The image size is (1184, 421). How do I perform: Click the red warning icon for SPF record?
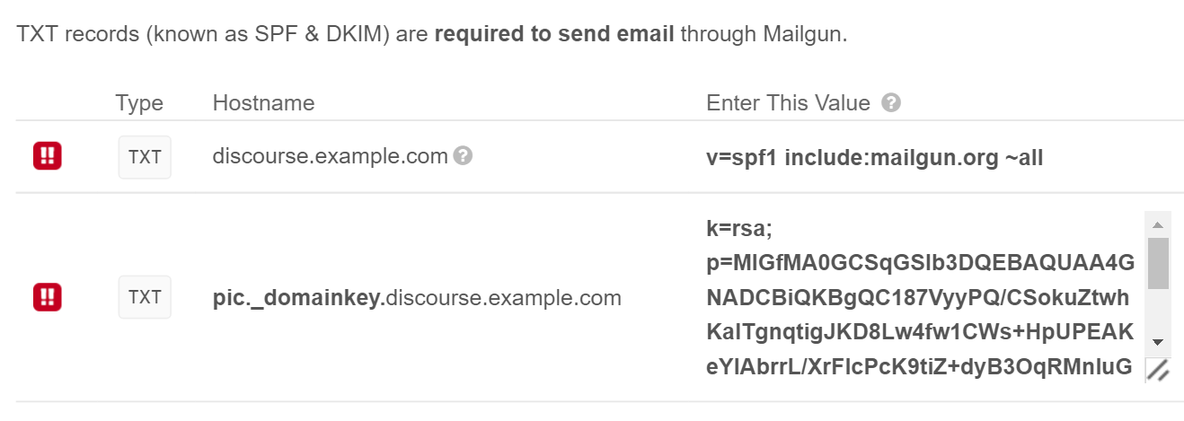(x=48, y=157)
